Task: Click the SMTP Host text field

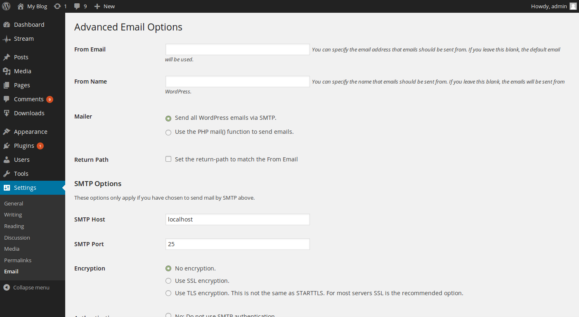Action: coord(237,219)
